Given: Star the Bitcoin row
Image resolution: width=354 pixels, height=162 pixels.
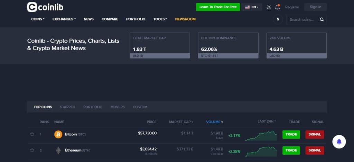Looking at the screenshot, I should [x=32, y=134].
